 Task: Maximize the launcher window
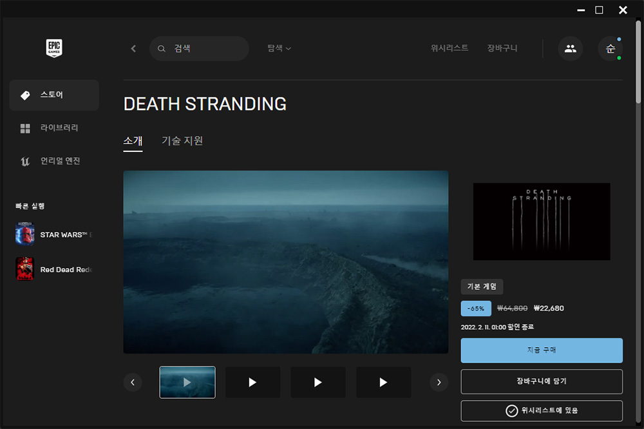(x=599, y=10)
